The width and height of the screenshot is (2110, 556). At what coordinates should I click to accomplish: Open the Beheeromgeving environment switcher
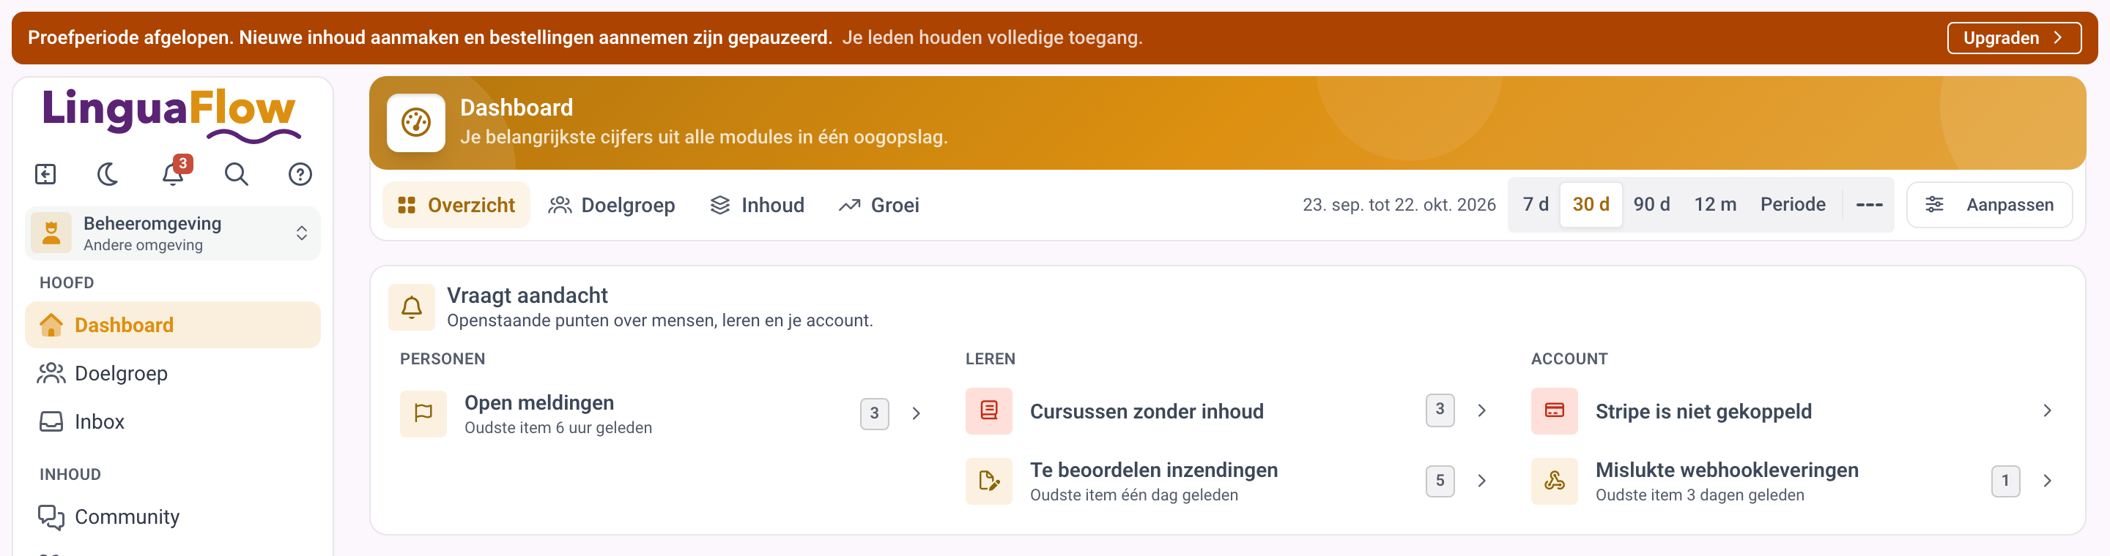(173, 233)
